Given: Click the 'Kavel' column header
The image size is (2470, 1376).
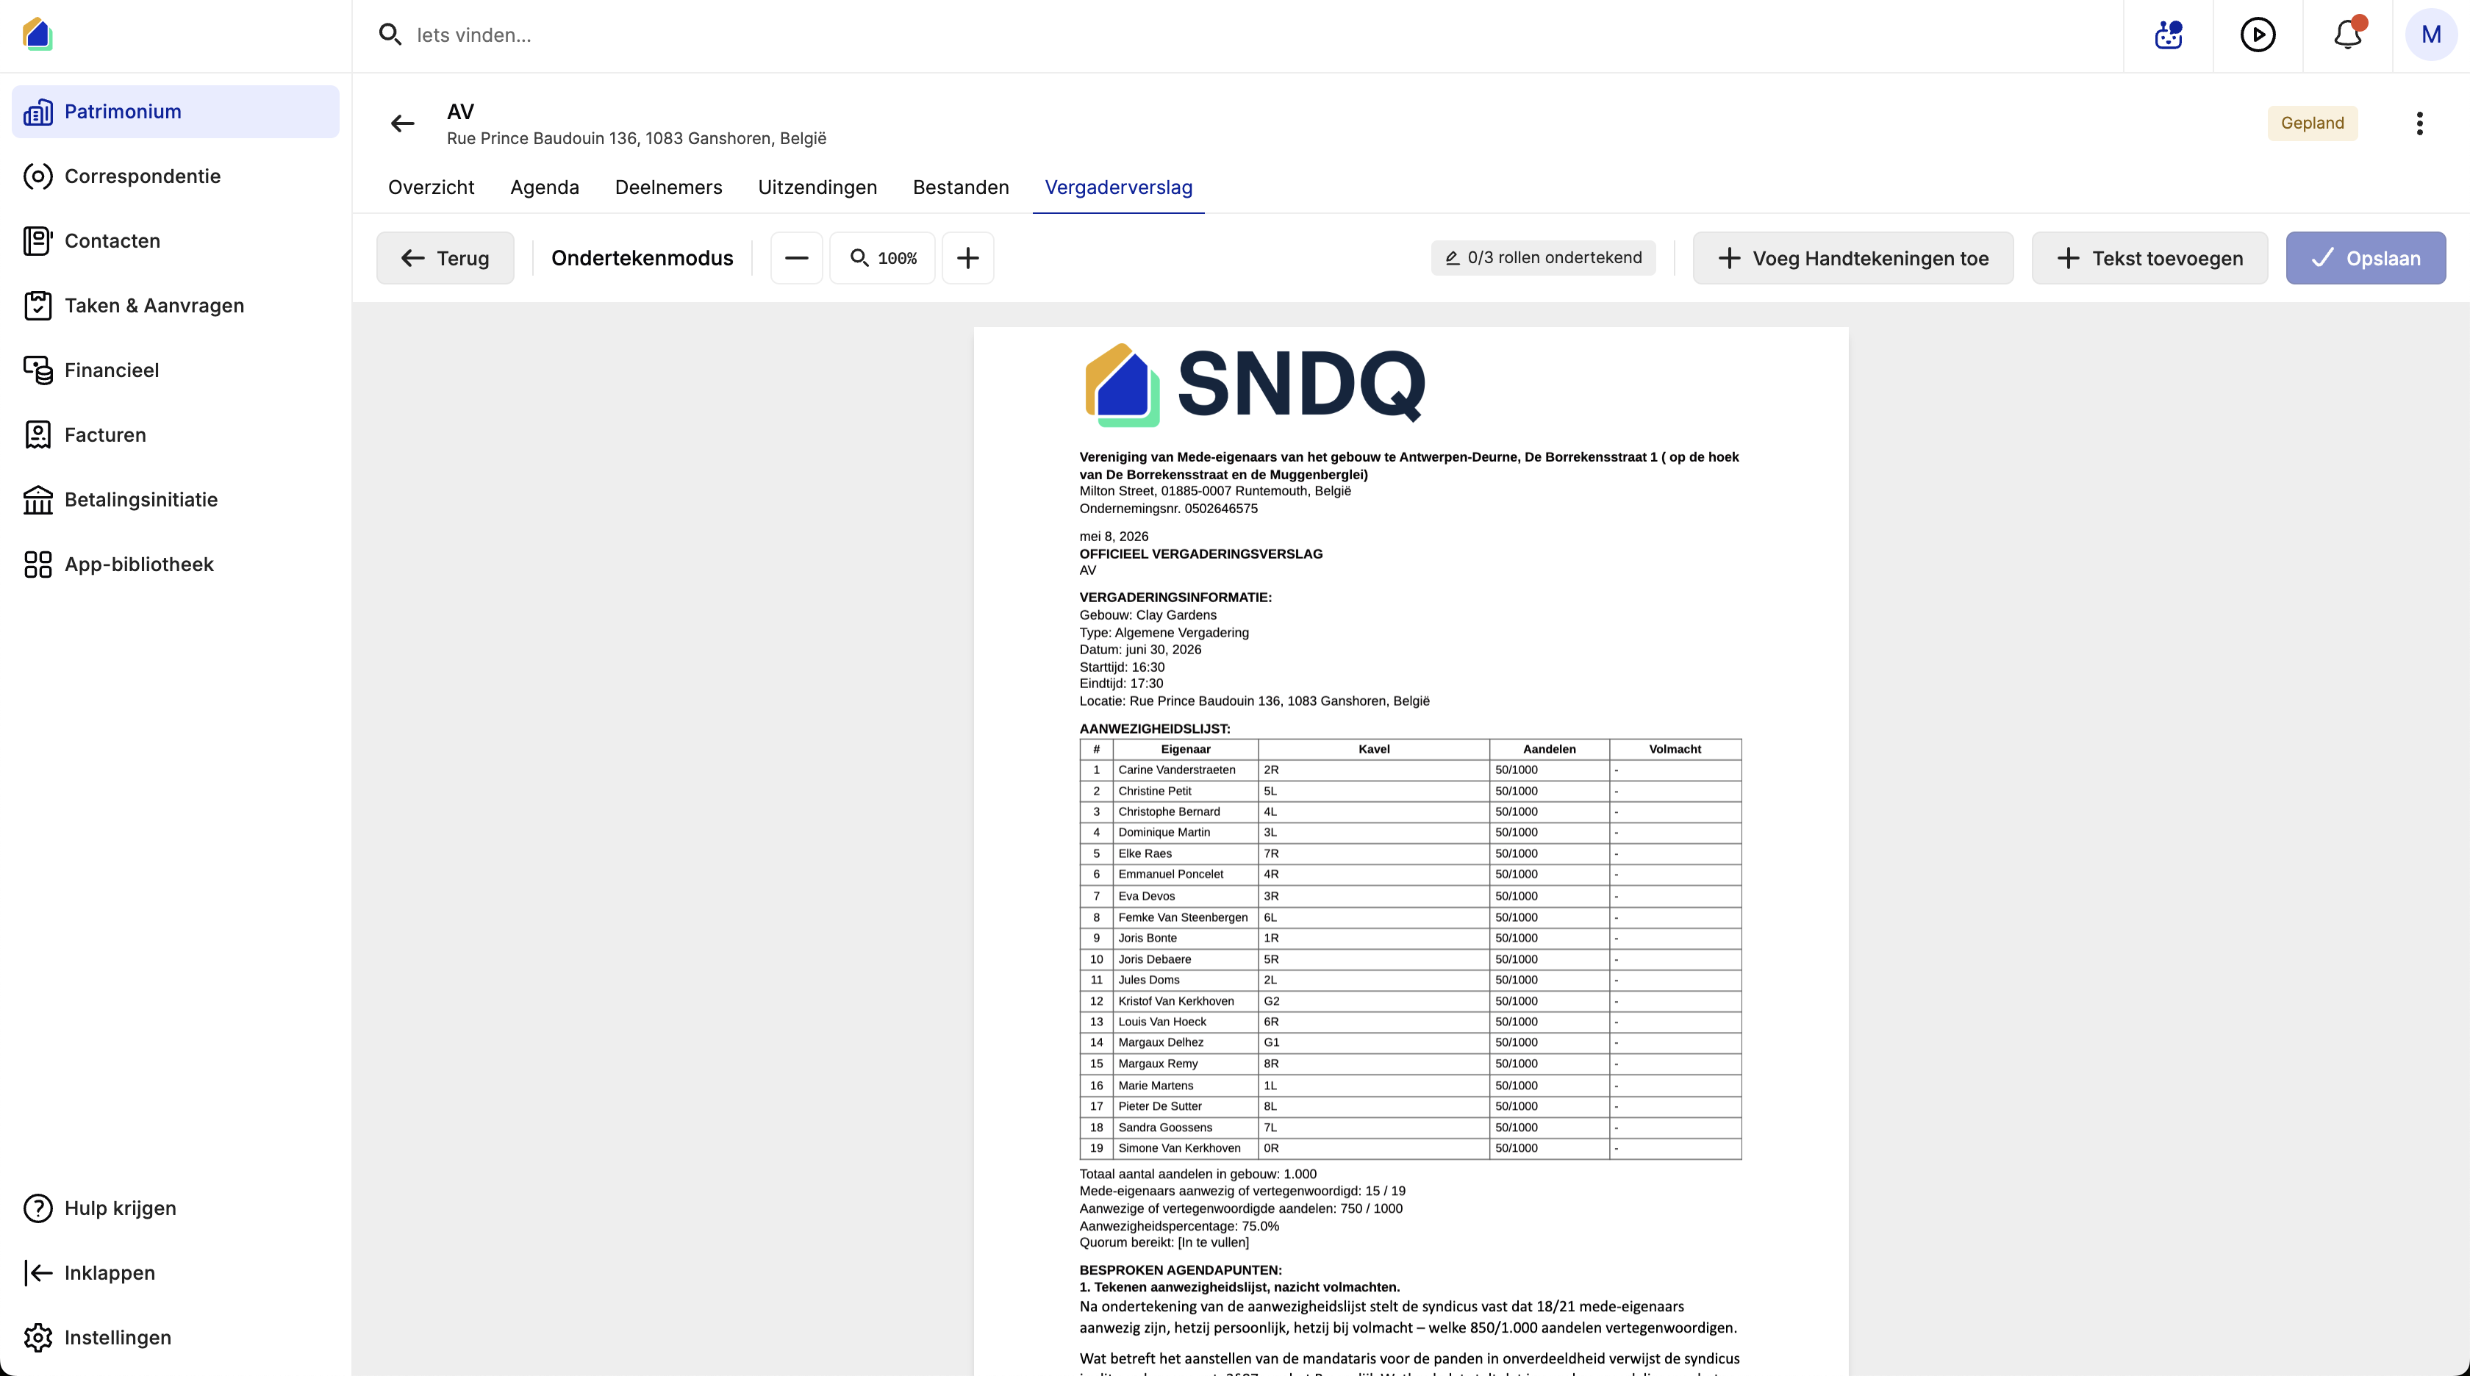Looking at the screenshot, I should (x=1373, y=750).
